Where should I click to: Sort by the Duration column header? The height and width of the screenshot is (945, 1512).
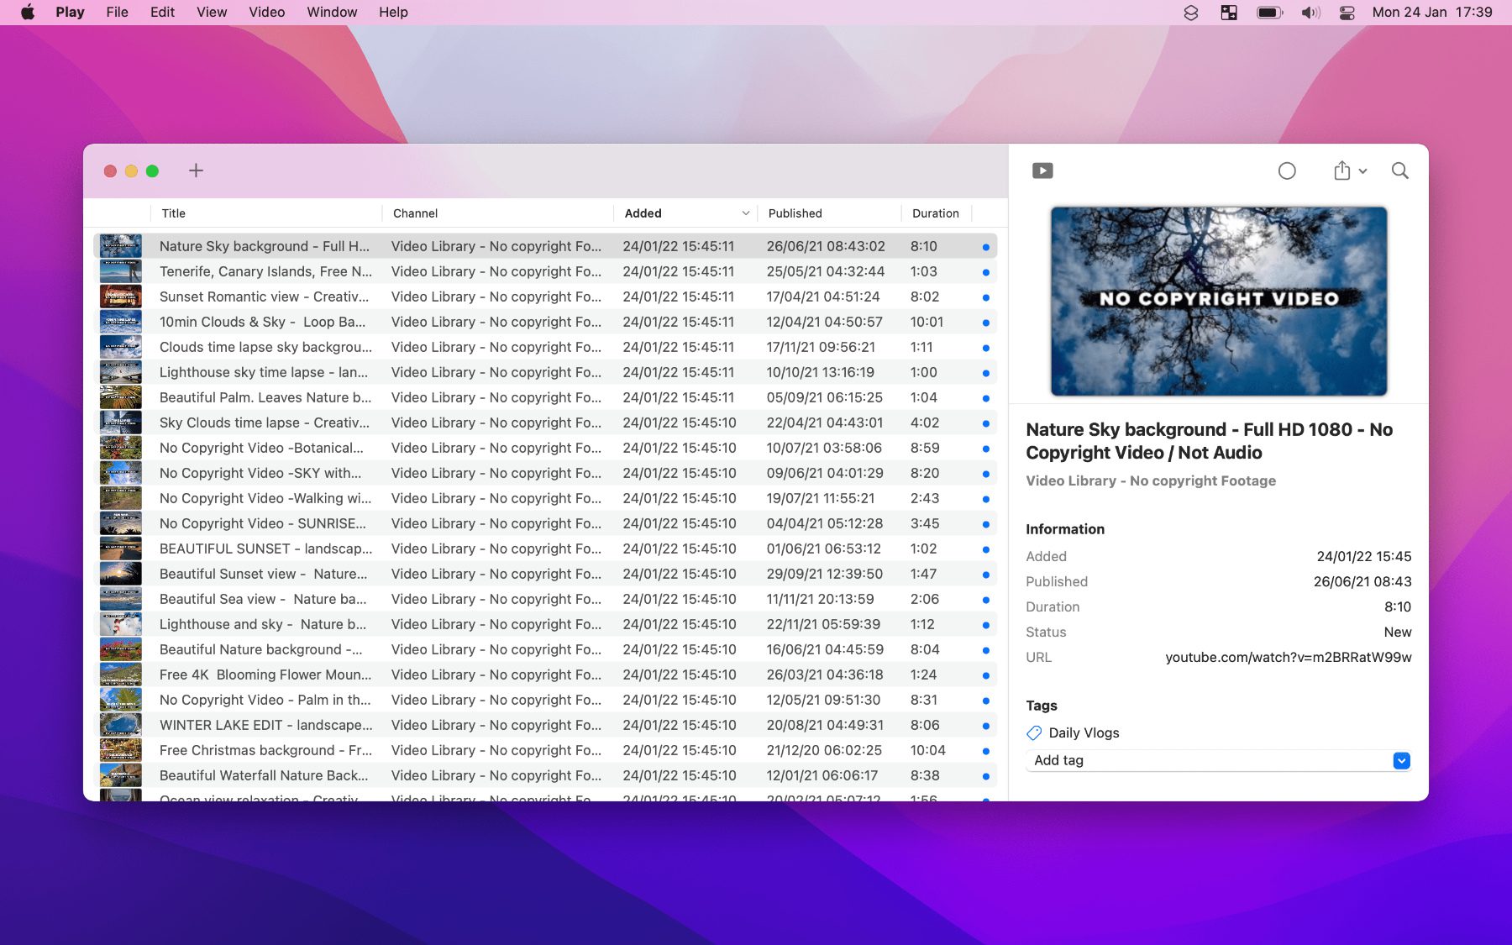(935, 213)
